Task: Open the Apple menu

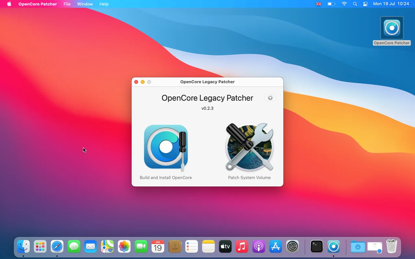Action: tap(9, 4)
